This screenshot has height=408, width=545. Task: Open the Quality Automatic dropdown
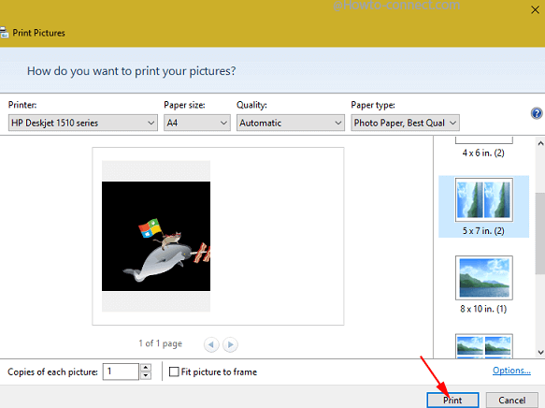291,123
